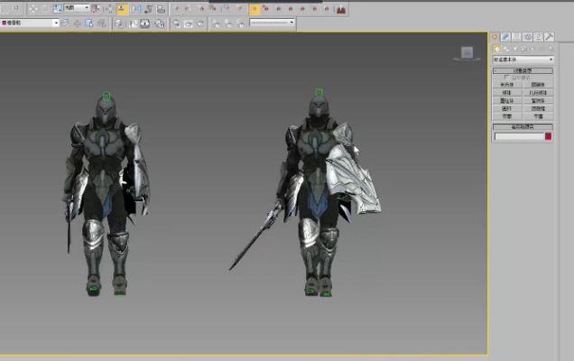Screen dimensions: 574x361
Task: Switch to the Hierarchy panel tab
Action: (516, 37)
